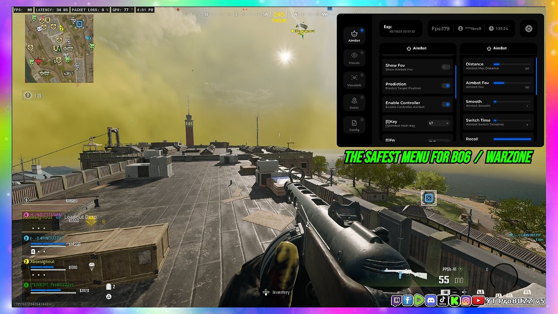Toggle the Enable Controller switch
The image size is (558, 314).
point(446,104)
